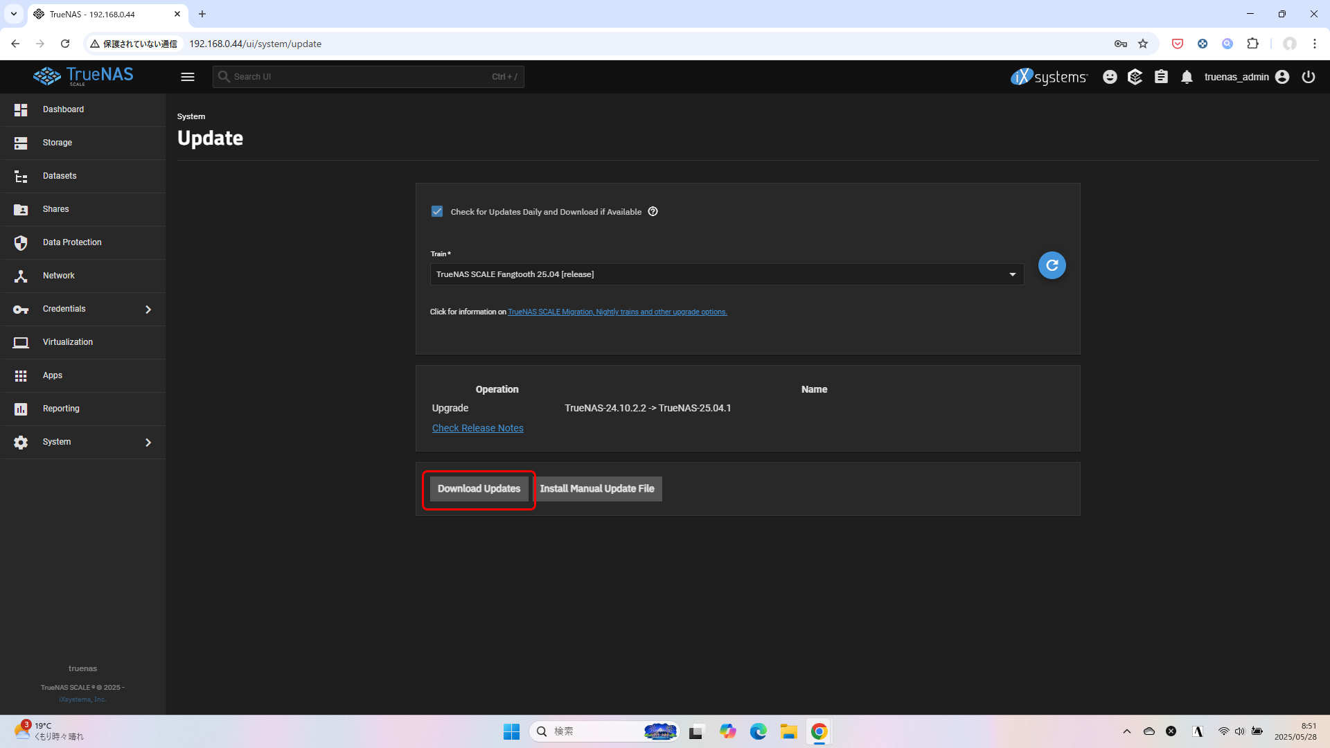Image resolution: width=1330 pixels, height=748 pixels.
Task: Open Virtualization in sidebar
Action: pyautogui.click(x=83, y=342)
